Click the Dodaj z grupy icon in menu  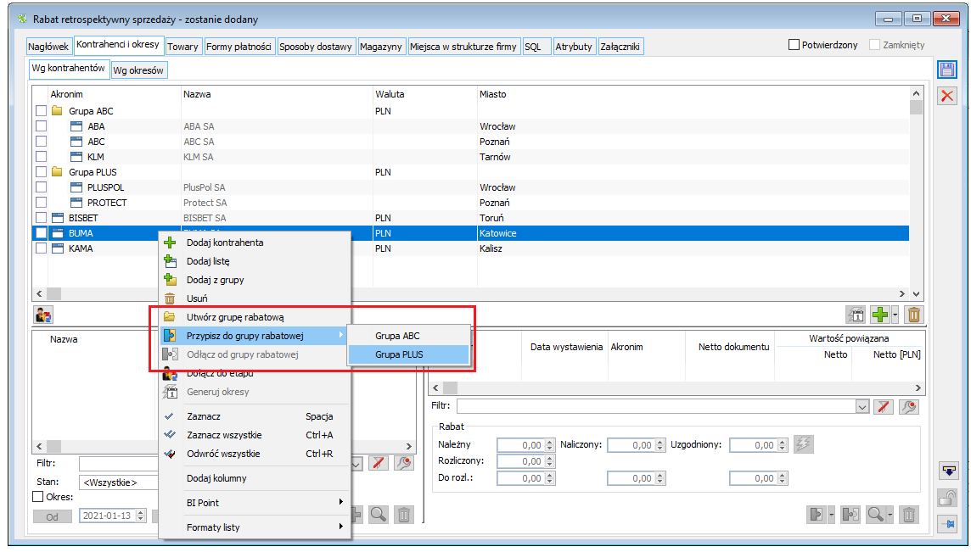pos(170,280)
